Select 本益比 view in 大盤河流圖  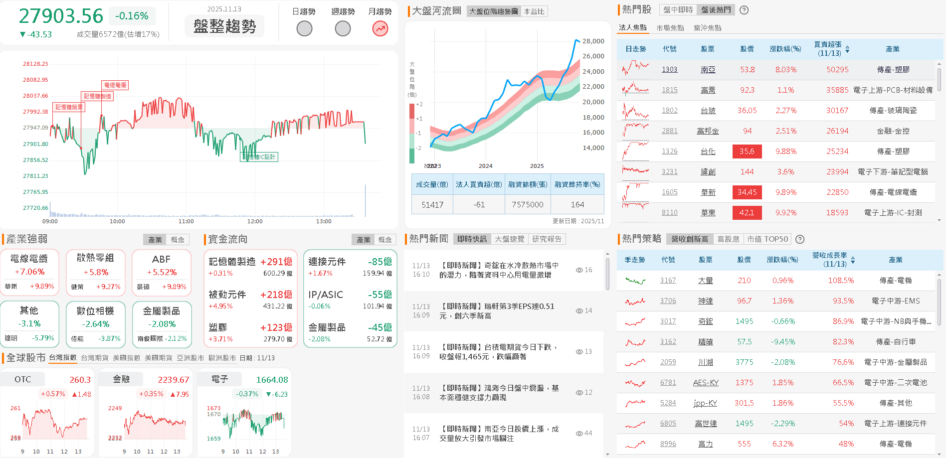click(x=534, y=11)
